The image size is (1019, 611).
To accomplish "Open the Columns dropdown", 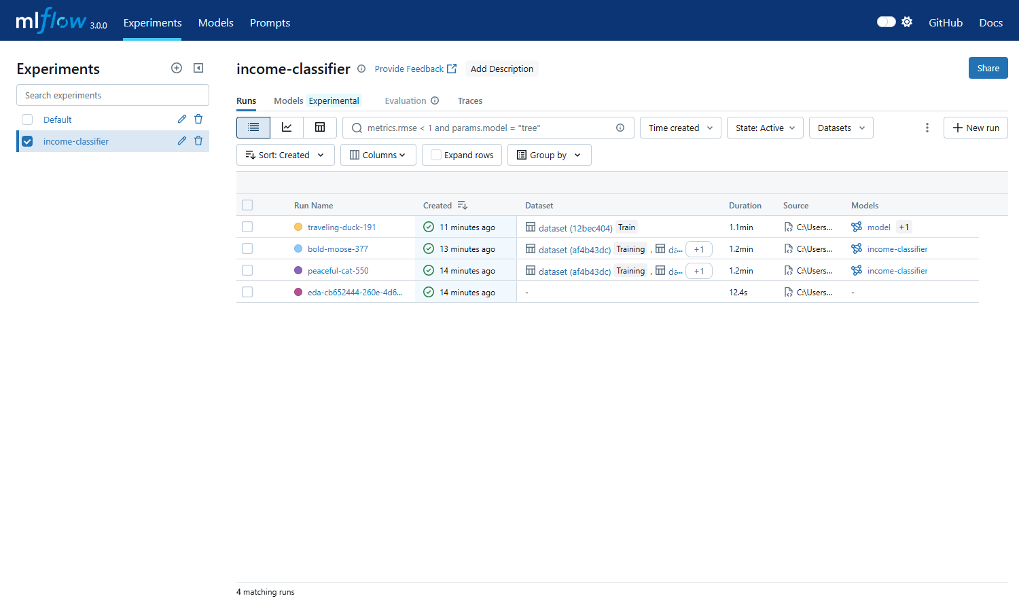I will [x=378, y=155].
